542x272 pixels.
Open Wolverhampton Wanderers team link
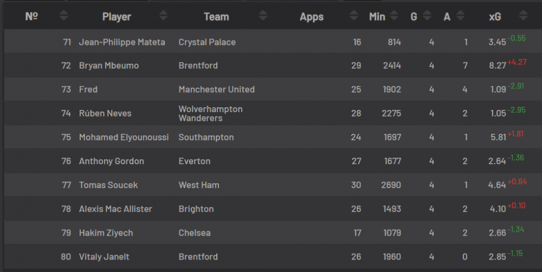(x=210, y=113)
